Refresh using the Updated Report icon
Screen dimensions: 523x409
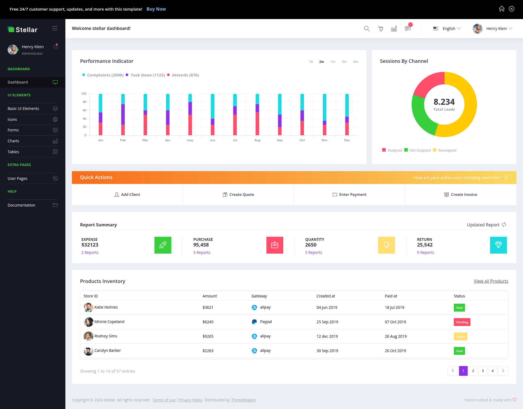pyautogui.click(x=504, y=225)
